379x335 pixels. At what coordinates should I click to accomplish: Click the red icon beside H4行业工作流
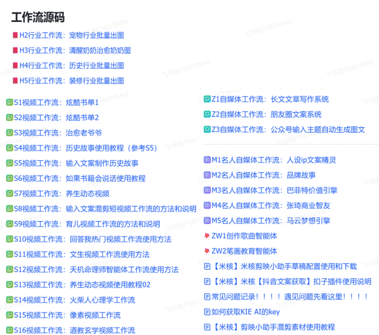point(15,66)
